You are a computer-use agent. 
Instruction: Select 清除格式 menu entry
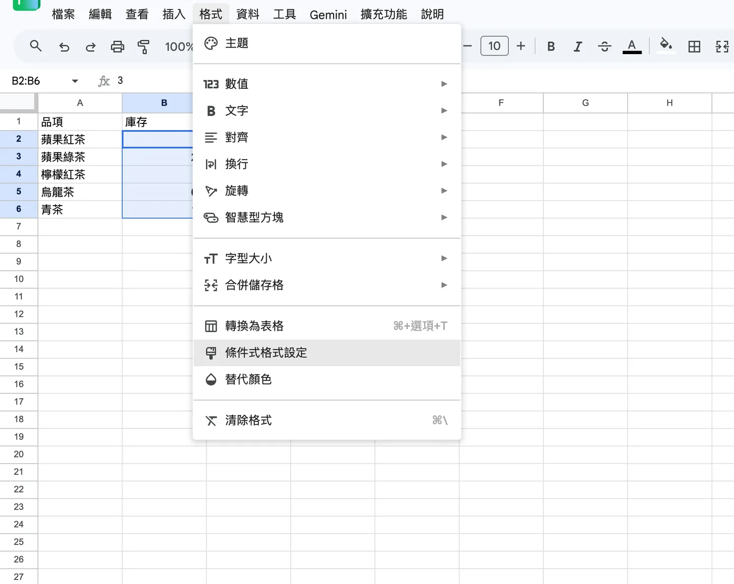click(327, 420)
